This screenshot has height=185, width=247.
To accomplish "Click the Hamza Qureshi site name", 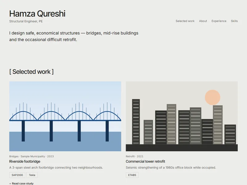I will (37, 14).
